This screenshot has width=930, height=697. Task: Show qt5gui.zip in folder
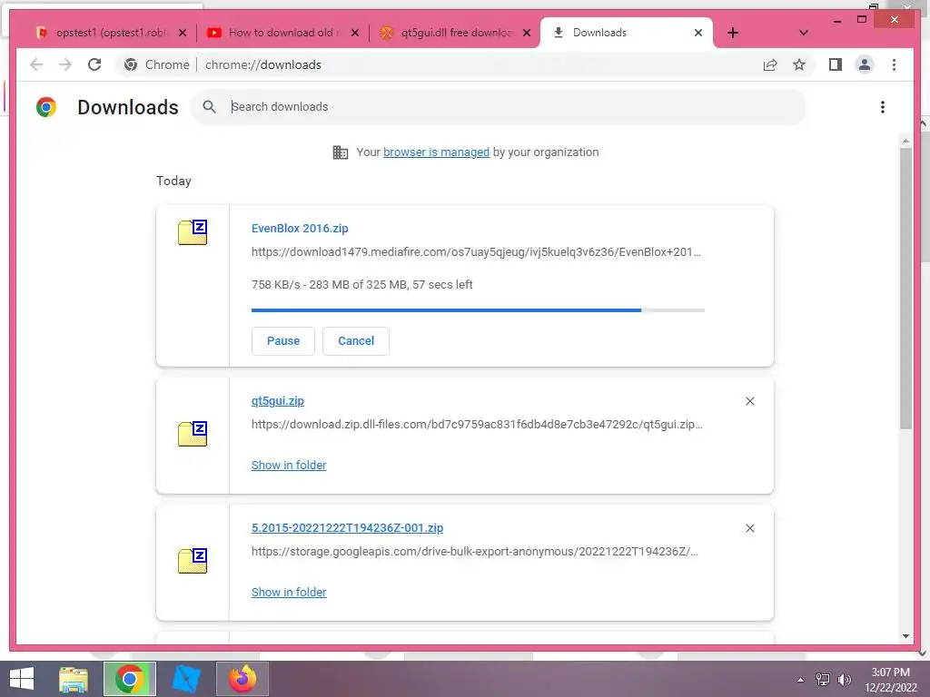tap(289, 466)
